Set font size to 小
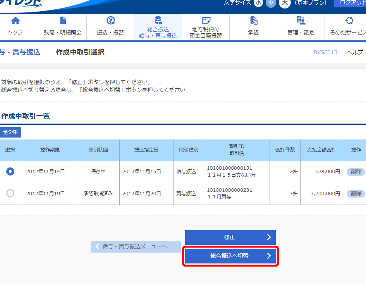 (x=258, y=3)
